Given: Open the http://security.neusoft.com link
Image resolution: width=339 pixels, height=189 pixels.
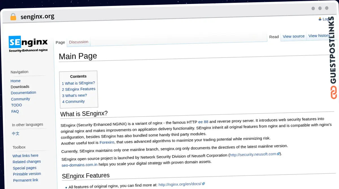Looking at the screenshot, I should coord(253,155).
